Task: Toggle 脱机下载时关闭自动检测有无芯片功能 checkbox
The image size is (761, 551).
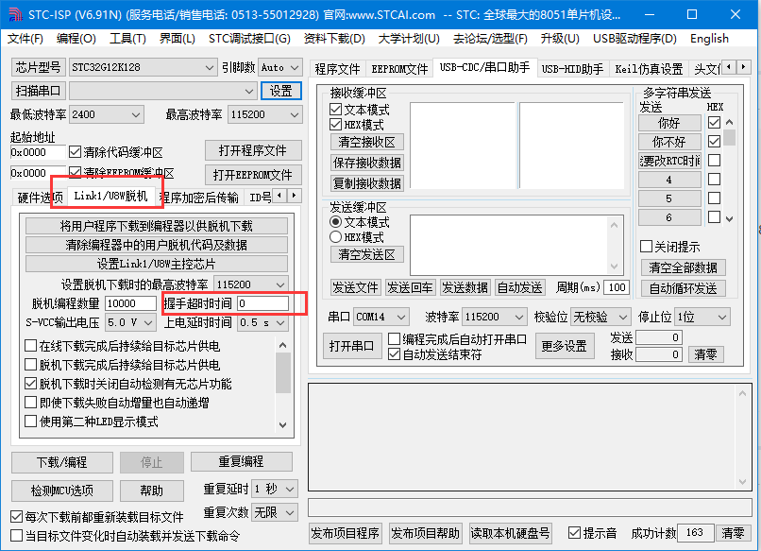Action: pos(30,384)
